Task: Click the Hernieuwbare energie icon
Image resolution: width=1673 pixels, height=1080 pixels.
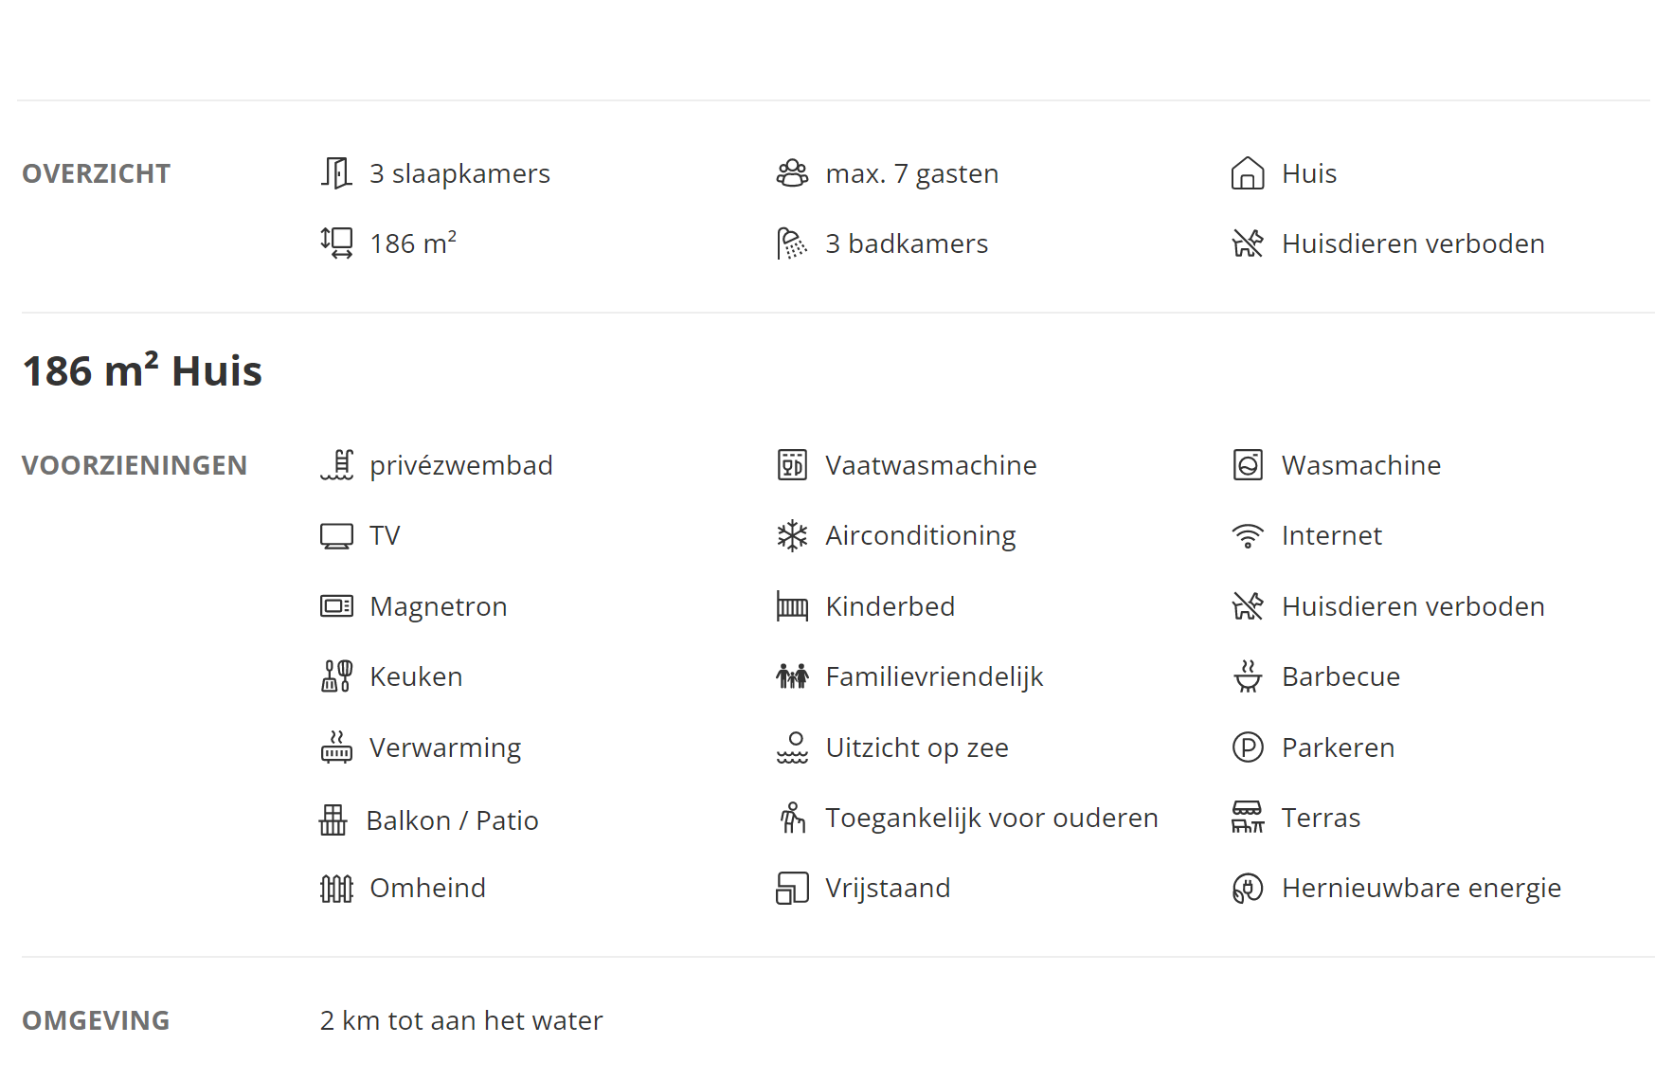Action: coord(1248,889)
